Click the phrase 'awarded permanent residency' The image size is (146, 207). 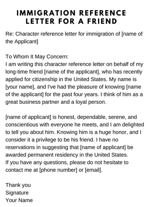42,155
